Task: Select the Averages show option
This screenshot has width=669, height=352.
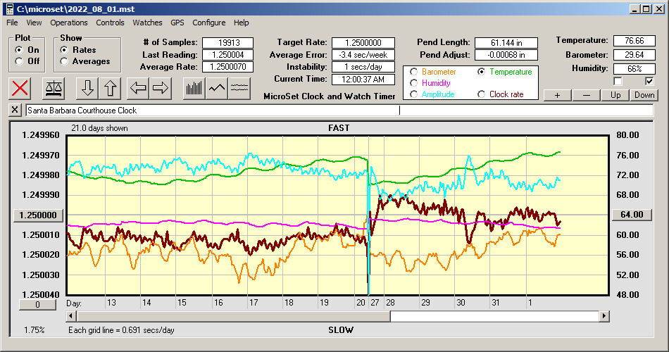Action: coord(65,61)
